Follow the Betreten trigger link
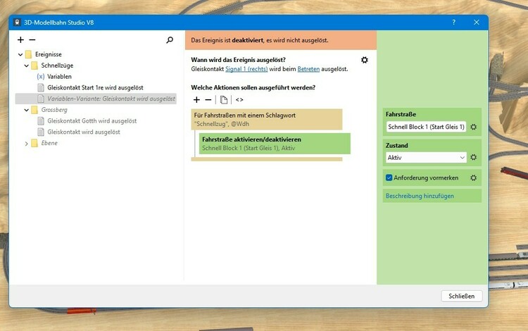Screen dimensions: 528x331 [x=308, y=69]
